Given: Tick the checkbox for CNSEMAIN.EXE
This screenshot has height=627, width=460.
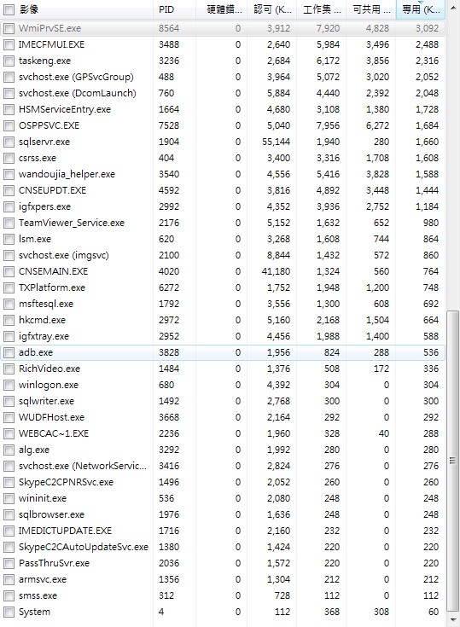Looking at the screenshot, I should (9, 271).
